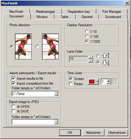Select the Document tab
The height and width of the screenshot is (139, 131).
16,16
